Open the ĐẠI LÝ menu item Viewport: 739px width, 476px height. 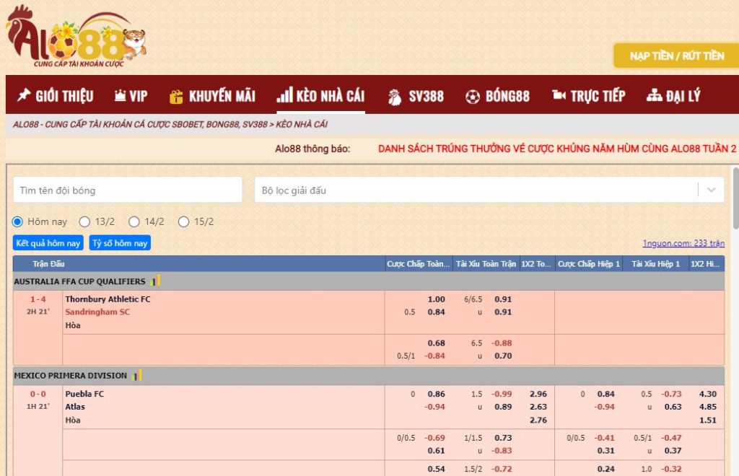[673, 96]
